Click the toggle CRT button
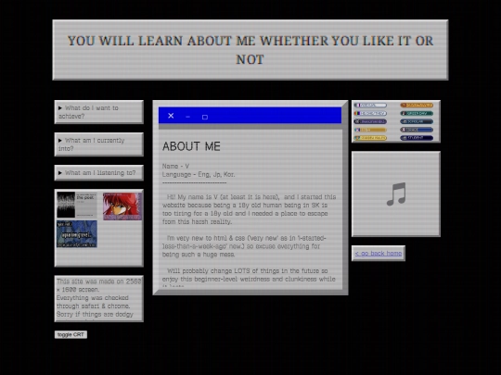 [71, 334]
